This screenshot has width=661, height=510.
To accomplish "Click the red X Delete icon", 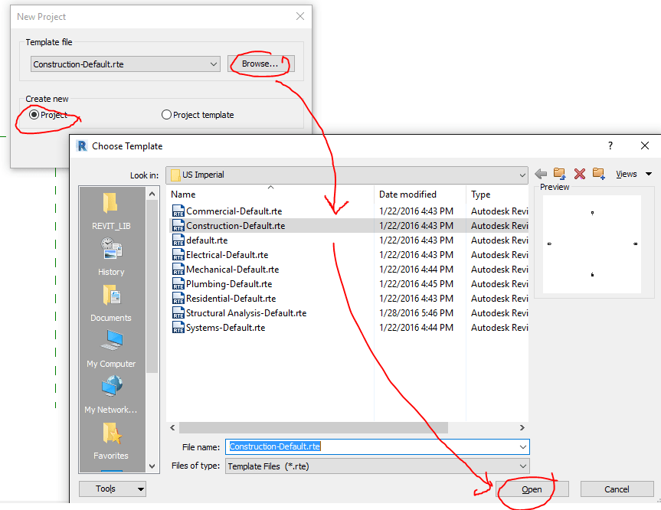I will tap(580, 174).
